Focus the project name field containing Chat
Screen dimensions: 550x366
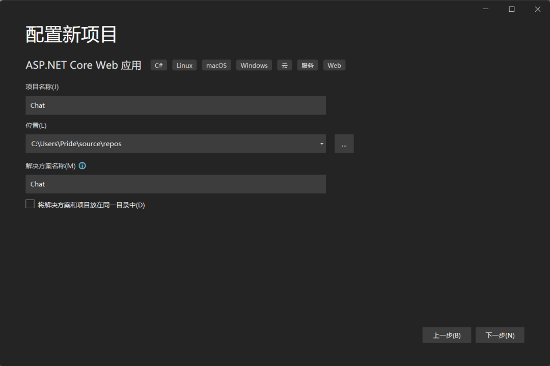tap(176, 105)
